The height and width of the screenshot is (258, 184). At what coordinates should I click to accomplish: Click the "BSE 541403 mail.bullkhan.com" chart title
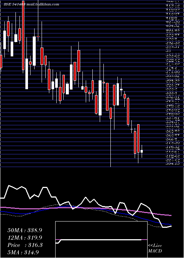click(31, 4)
